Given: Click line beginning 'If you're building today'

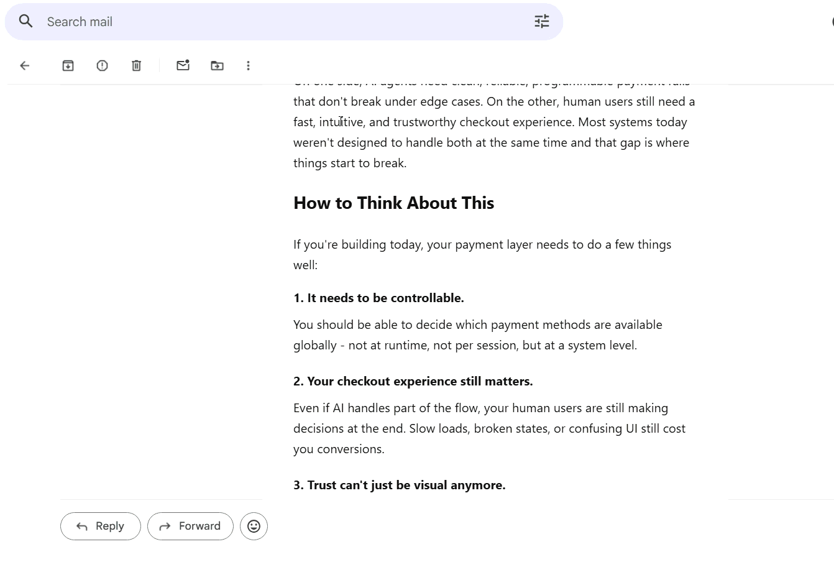Looking at the screenshot, I should coord(482,244).
